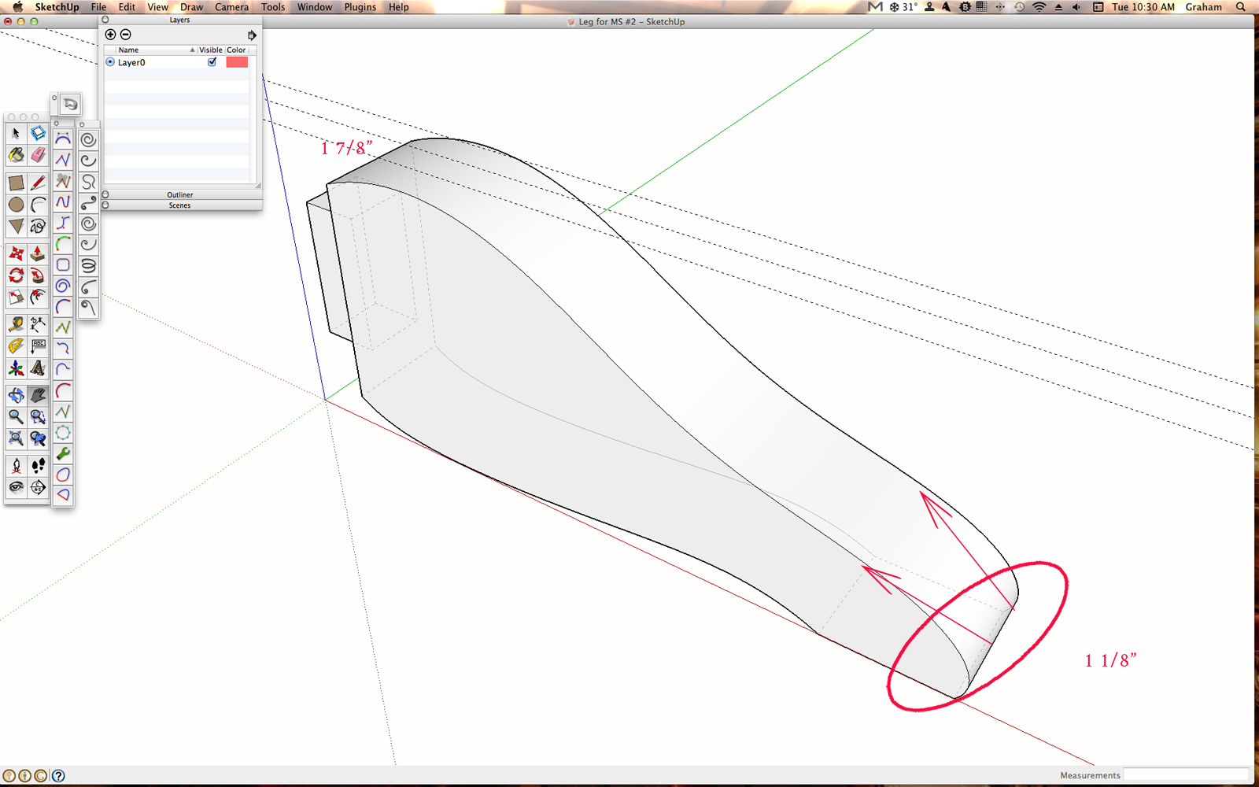This screenshot has width=1259, height=787.
Task: Click the Previous view tool
Action: click(x=38, y=438)
